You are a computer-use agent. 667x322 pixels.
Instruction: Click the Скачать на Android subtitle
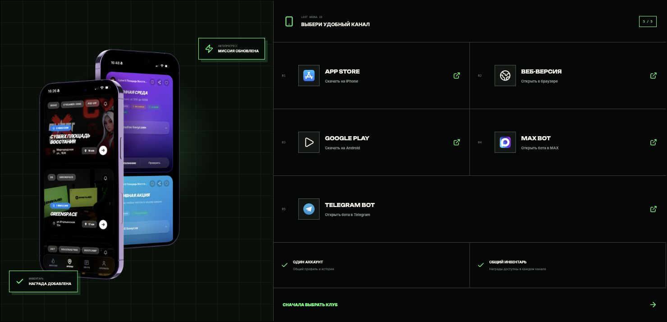343,148
